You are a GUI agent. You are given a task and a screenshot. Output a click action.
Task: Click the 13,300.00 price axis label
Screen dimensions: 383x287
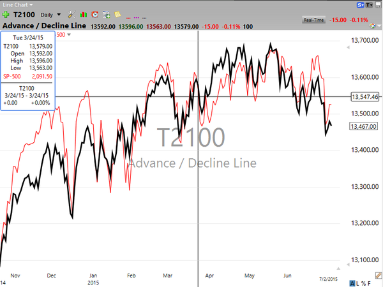tap(364, 187)
